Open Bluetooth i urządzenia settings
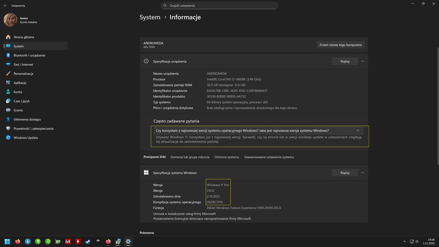 click(36, 55)
